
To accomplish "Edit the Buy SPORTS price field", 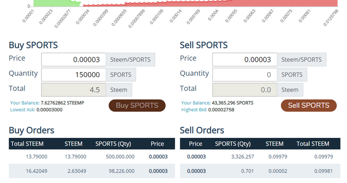I will pyautogui.click(x=74, y=59).
